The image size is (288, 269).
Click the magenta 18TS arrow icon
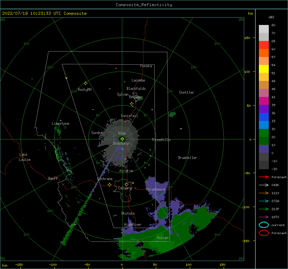coord(264,217)
